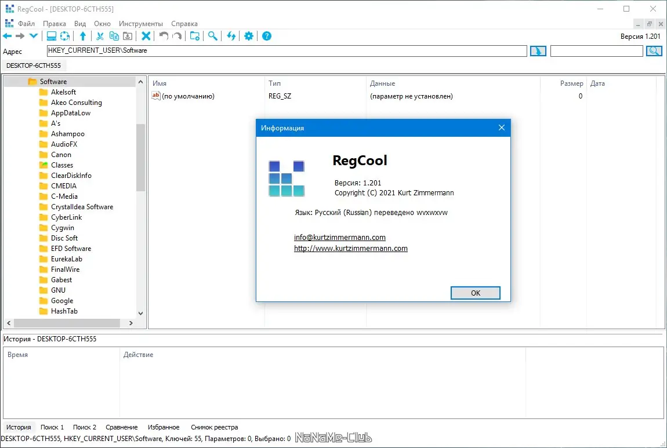Image resolution: width=667 pixels, height=448 pixels.
Task: Open the Справка menu
Action: (x=184, y=24)
